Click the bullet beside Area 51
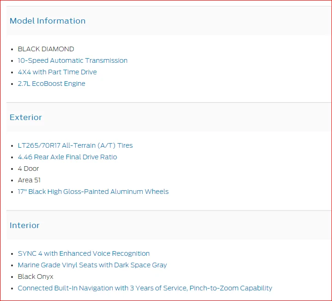This screenshot has height=301, width=332. tap(12, 181)
